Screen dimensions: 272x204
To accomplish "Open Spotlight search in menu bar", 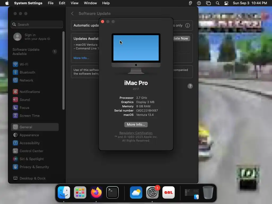I will click(217, 3).
